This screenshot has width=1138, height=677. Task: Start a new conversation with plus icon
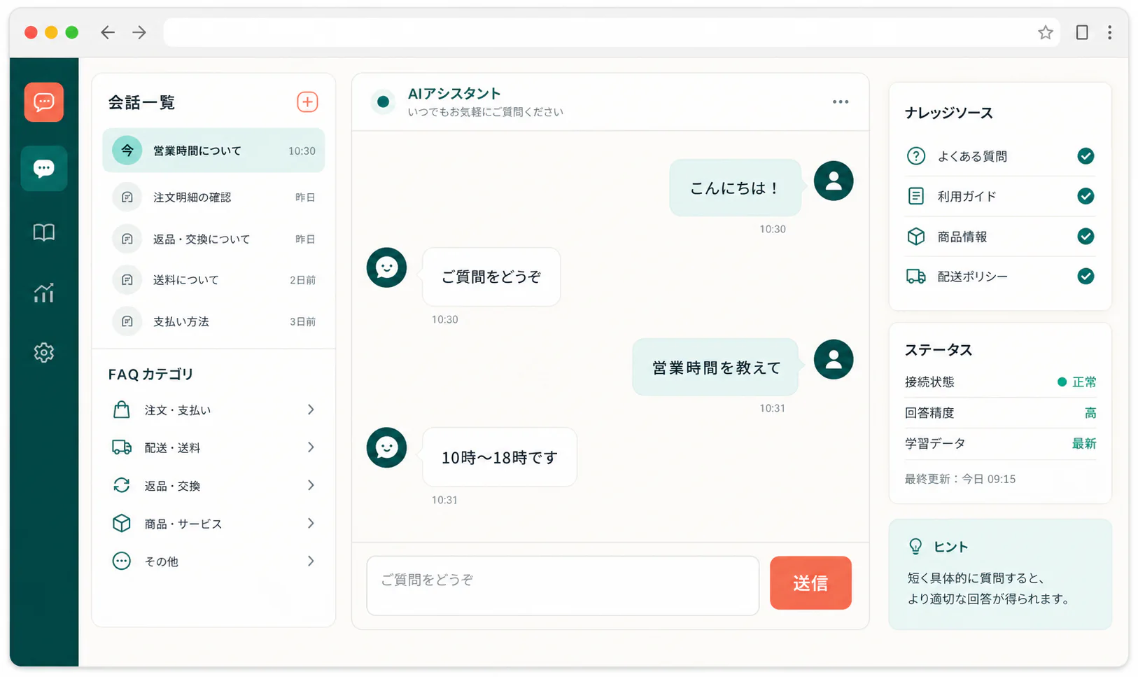click(x=307, y=102)
